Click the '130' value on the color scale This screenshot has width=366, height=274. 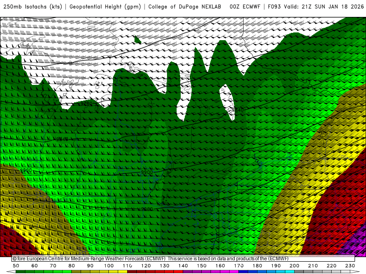[x=165, y=266]
